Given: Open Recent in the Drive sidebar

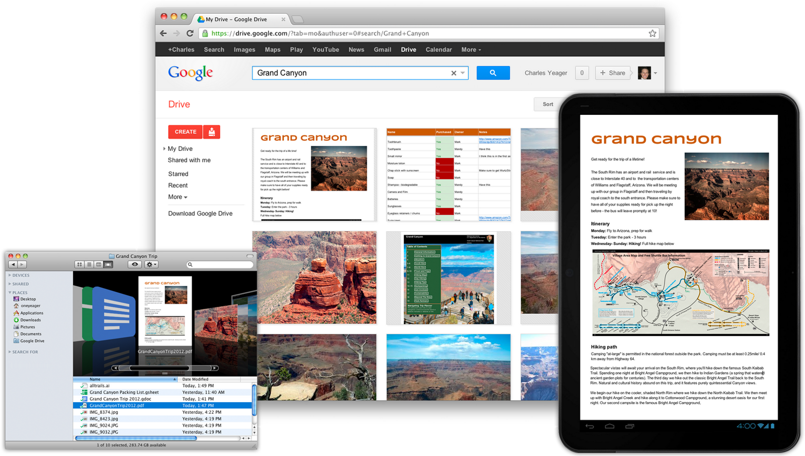Looking at the screenshot, I should tap(178, 186).
